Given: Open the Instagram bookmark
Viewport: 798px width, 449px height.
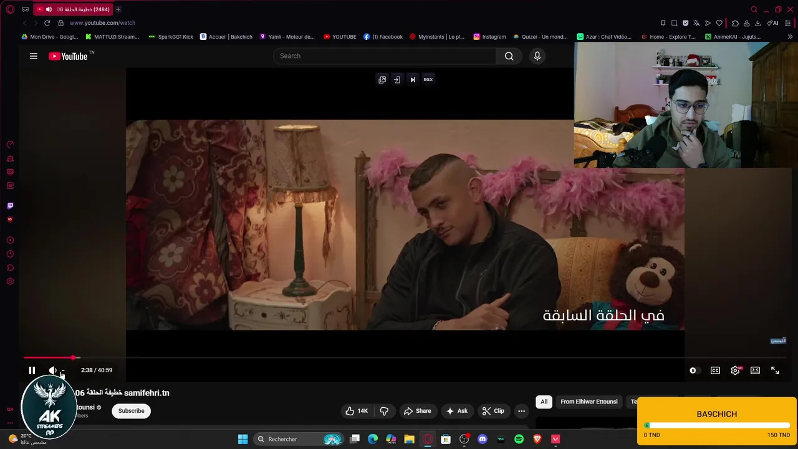Looking at the screenshot, I should coord(489,37).
